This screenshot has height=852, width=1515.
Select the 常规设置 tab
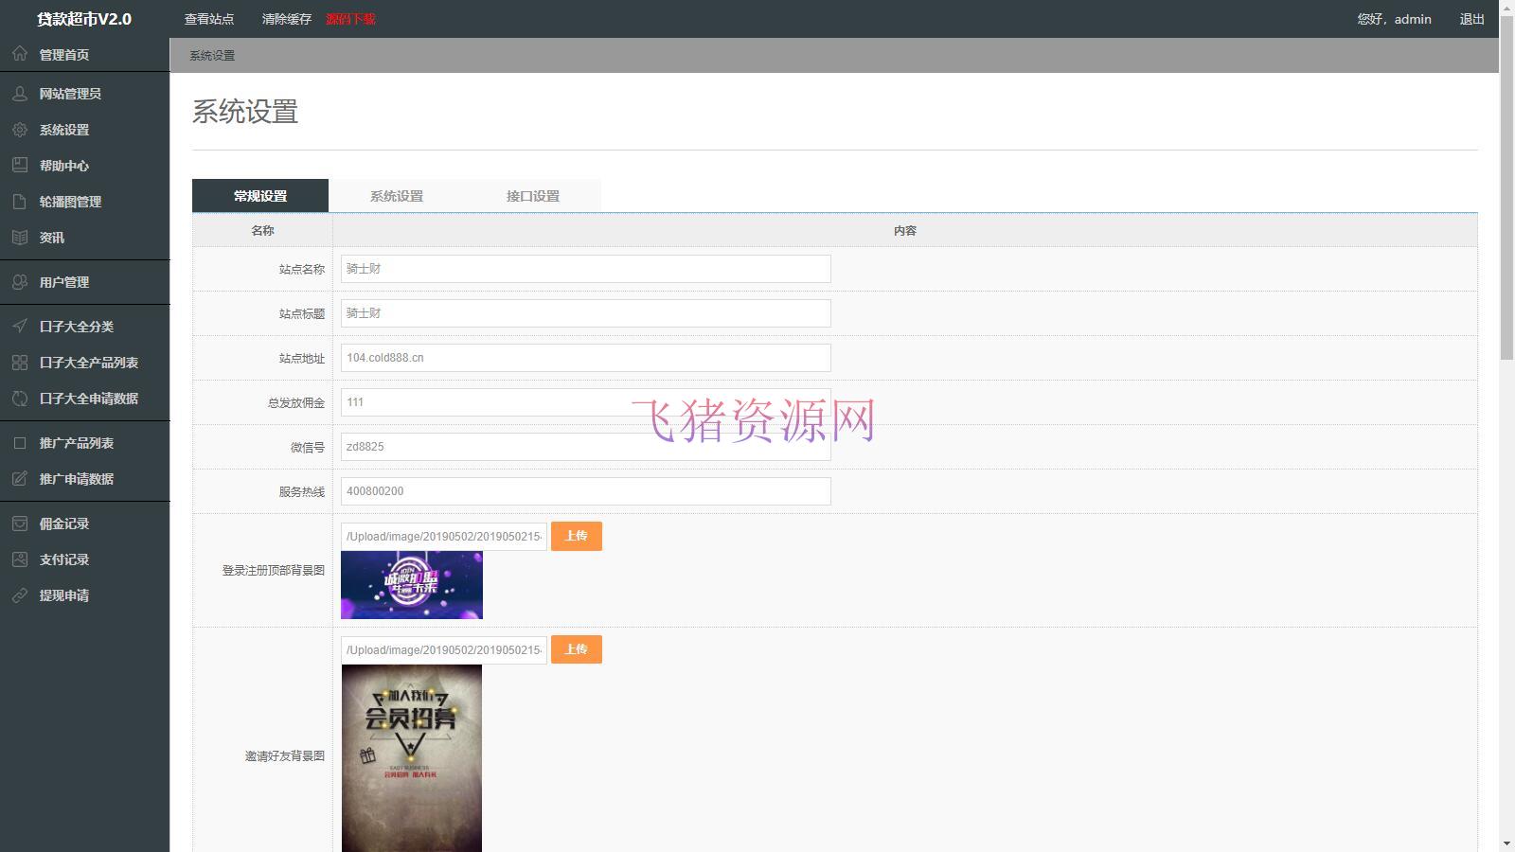(258, 196)
